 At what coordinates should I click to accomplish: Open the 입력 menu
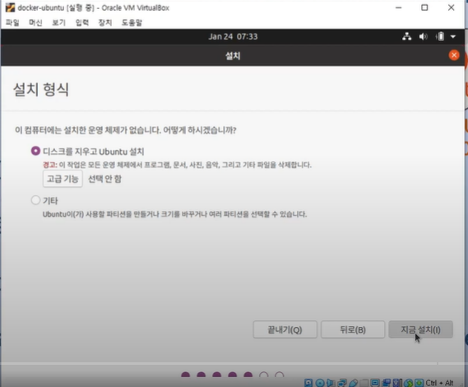click(x=82, y=22)
